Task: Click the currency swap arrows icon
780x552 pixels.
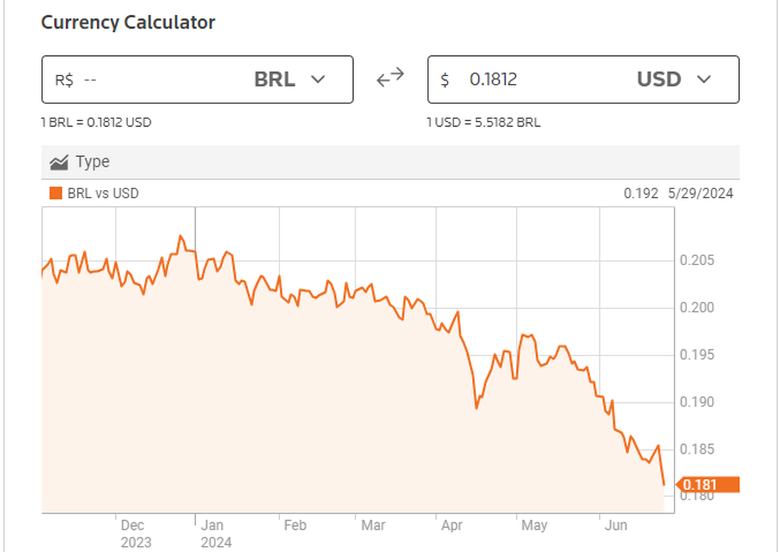Action: [x=390, y=77]
